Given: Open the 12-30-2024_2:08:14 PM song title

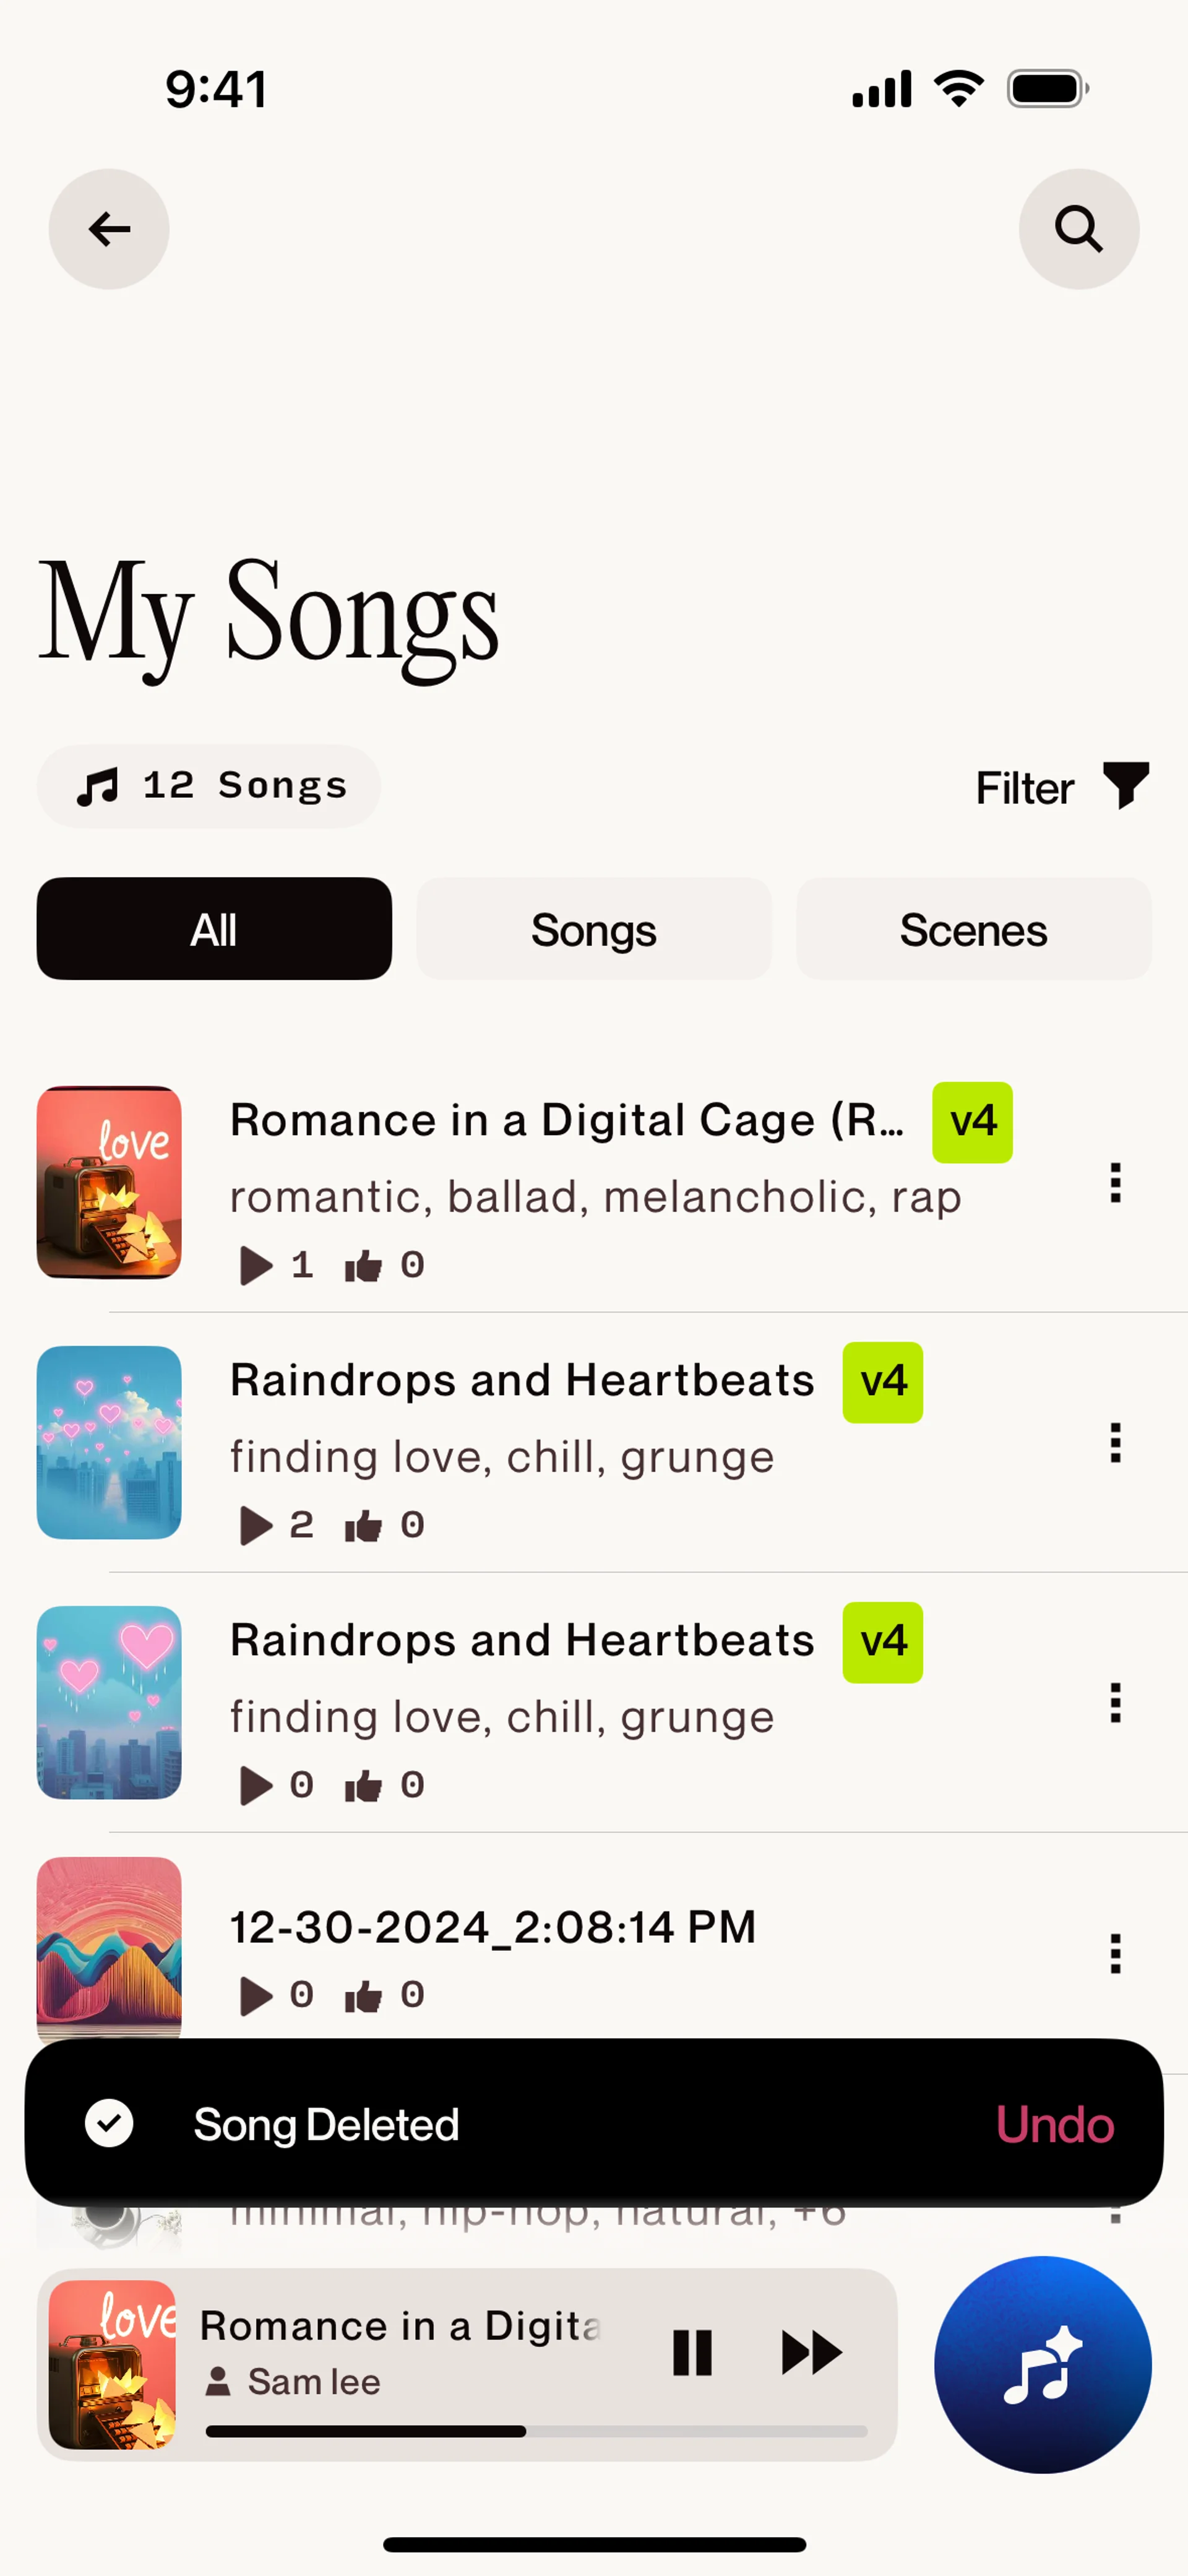Looking at the screenshot, I should pos(493,1927).
